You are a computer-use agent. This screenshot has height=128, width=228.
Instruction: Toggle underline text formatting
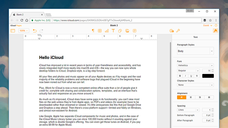point(191,76)
